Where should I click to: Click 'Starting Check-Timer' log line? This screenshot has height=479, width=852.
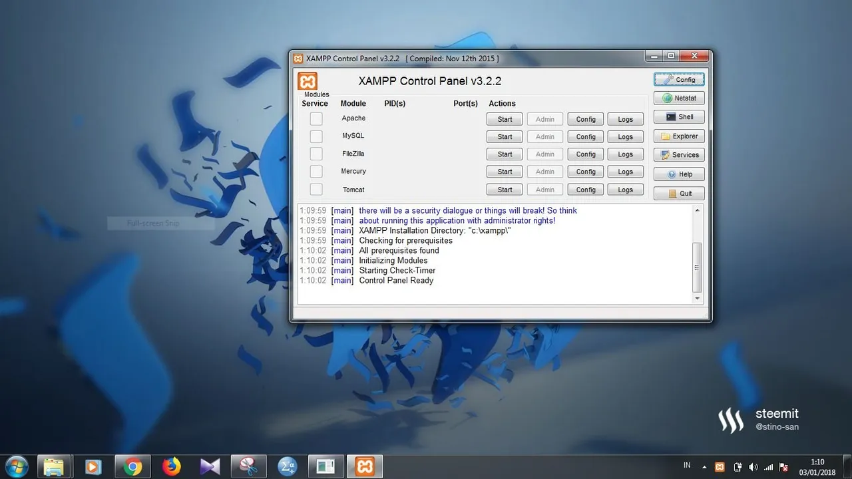point(397,271)
